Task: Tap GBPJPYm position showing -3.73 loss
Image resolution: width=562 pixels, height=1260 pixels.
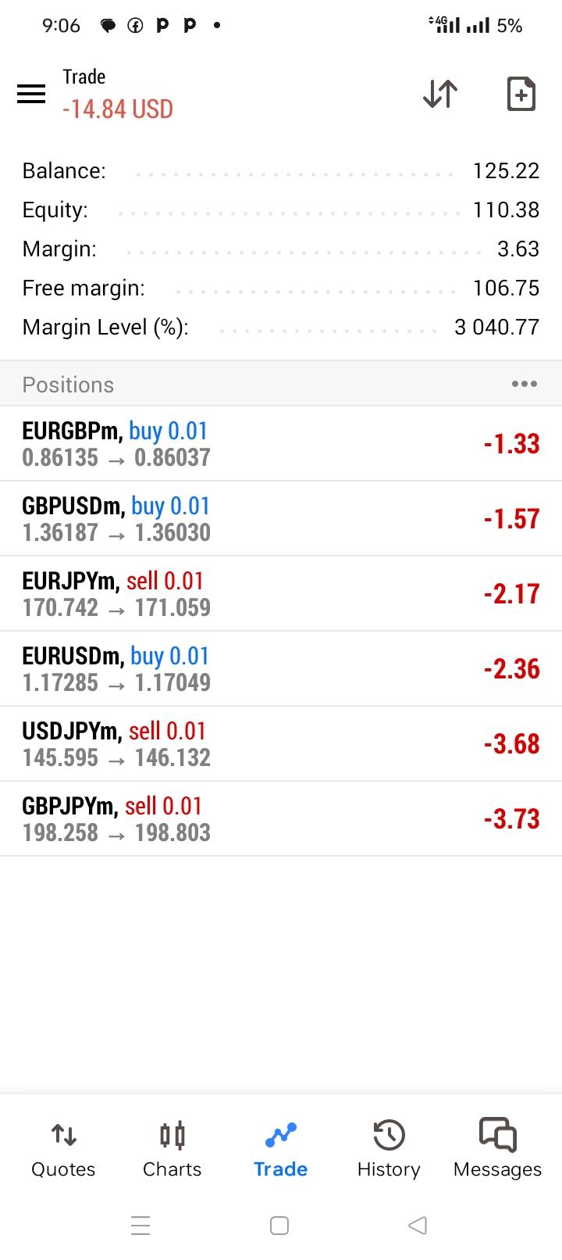Action: pyautogui.click(x=281, y=818)
